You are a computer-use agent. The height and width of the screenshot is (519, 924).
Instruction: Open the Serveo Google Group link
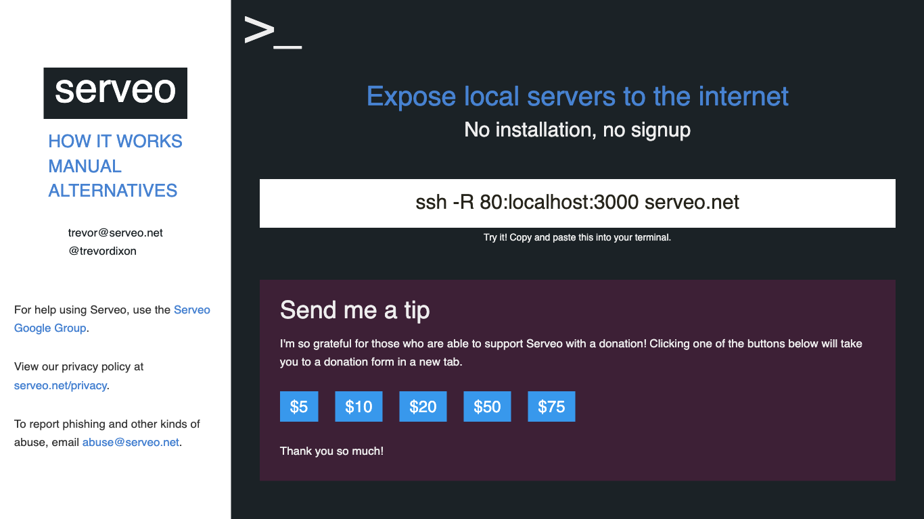tap(112, 319)
